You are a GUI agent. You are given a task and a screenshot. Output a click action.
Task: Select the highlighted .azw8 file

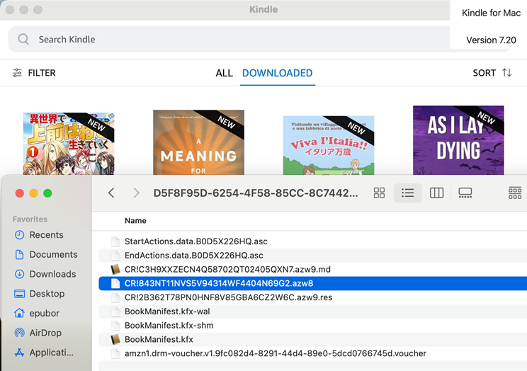(x=313, y=283)
